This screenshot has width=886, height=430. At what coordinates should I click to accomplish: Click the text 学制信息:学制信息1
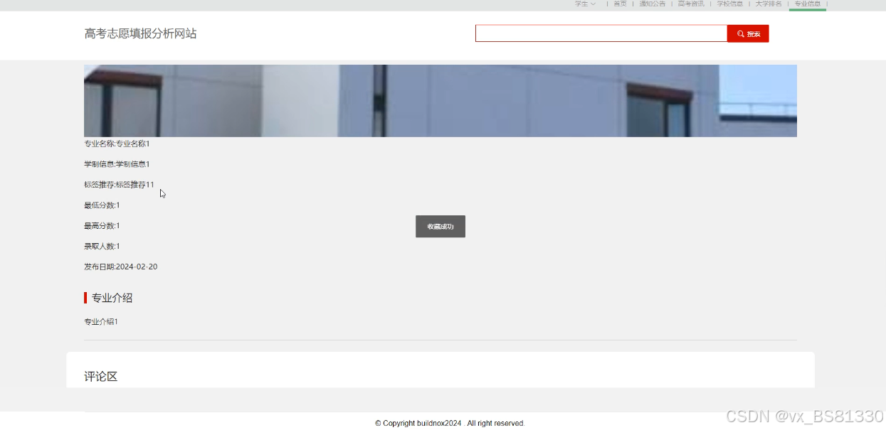click(117, 164)
